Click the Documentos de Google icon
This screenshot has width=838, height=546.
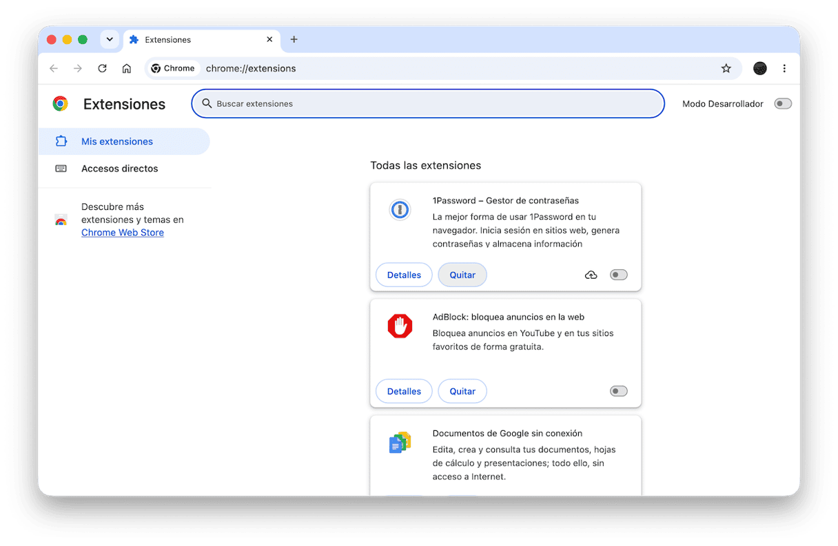click(400, 443)
